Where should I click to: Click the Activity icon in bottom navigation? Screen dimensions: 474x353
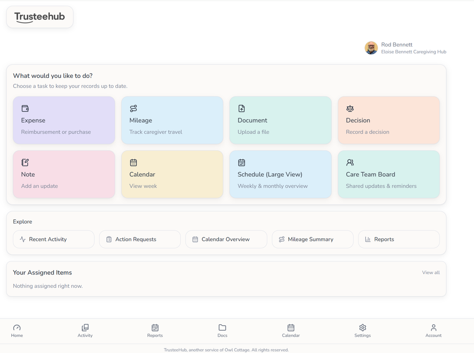(85, 328)
